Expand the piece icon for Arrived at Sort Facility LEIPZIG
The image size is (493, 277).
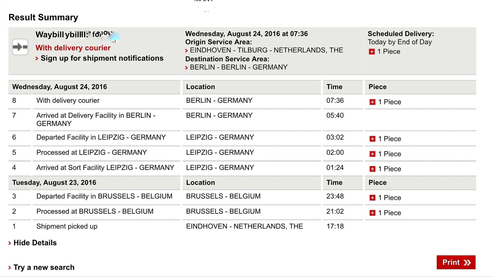coord(372,169)
